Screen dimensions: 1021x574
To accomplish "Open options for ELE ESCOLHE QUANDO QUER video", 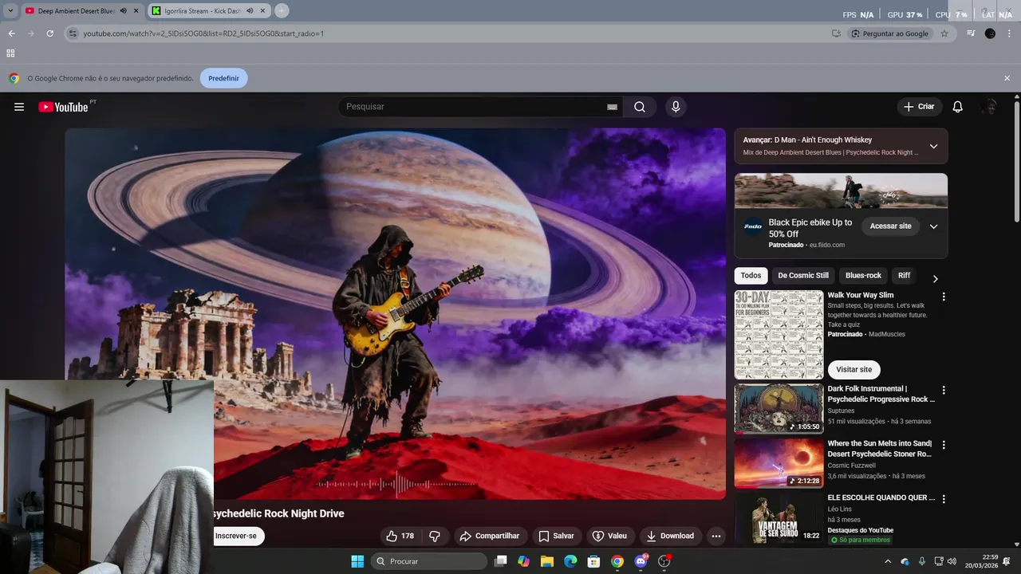I will tap(944, 499).
